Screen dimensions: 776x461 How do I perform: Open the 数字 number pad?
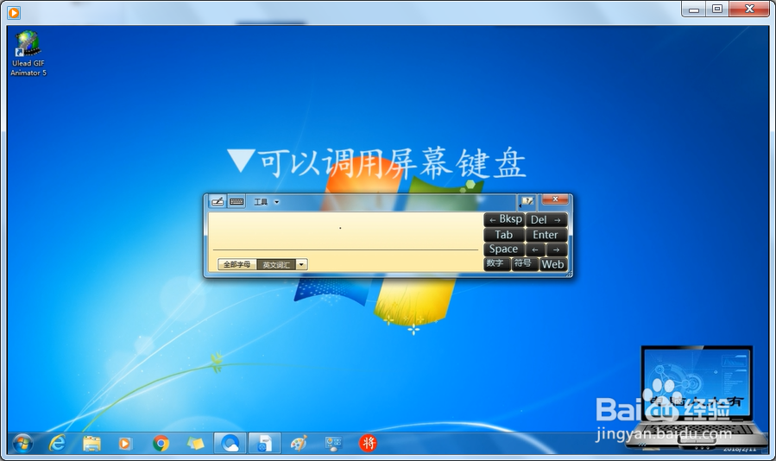click(497, 264)
